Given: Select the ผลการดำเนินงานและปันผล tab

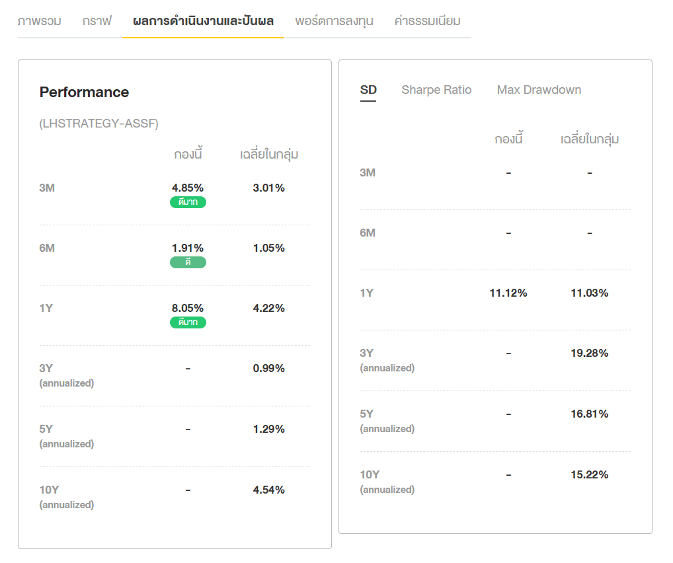Looking at the screenshot, I should tap(203, 21).
